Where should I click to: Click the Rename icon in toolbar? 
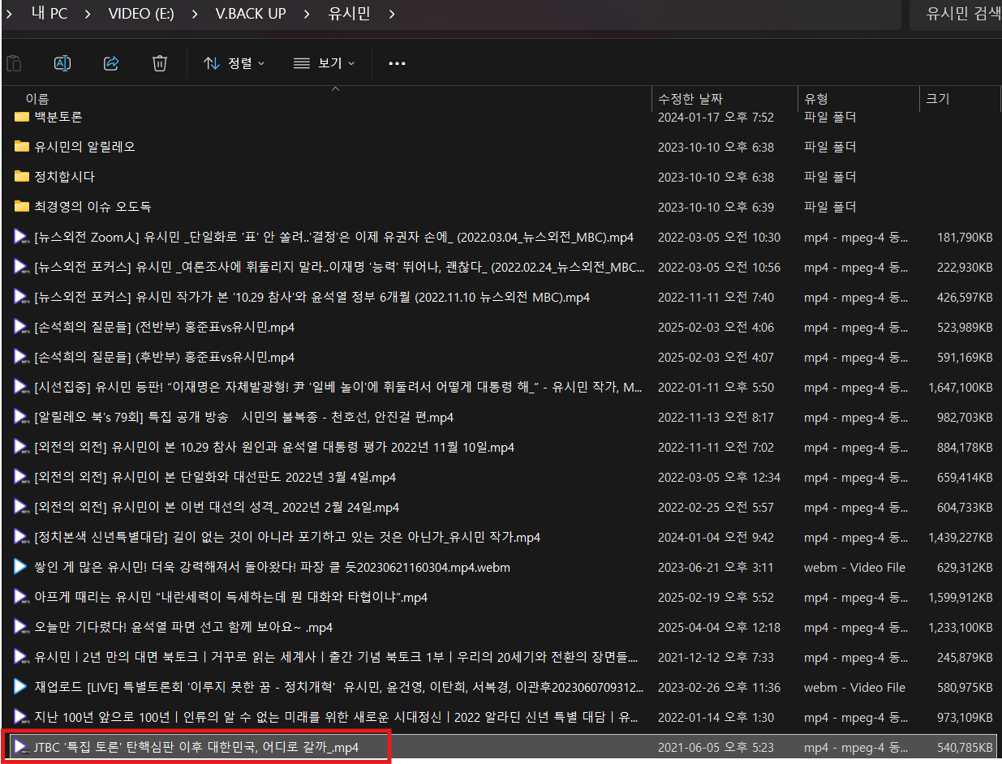(62, 63)
